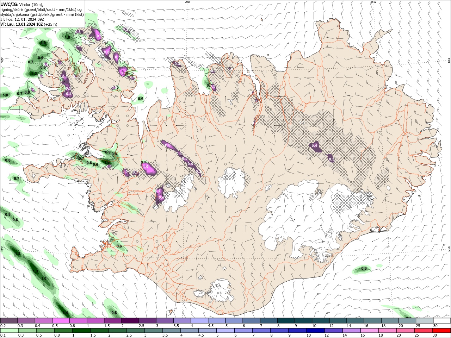This screenshot has width=451, height=338.
Task: Click the white snow legend swatch above 30
Action: pyautogui.click(x=441, y=321)
